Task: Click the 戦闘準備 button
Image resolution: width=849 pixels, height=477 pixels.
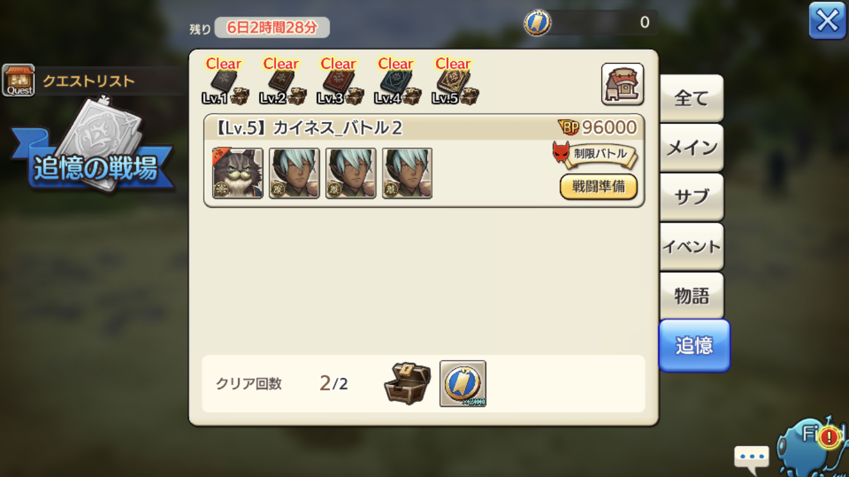Action: 598,187
